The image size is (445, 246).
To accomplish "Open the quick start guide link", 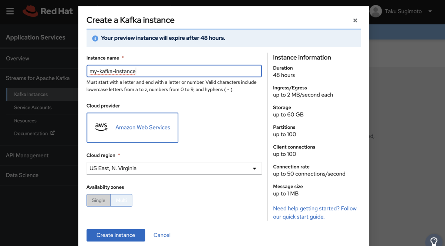I will (315, 213).
